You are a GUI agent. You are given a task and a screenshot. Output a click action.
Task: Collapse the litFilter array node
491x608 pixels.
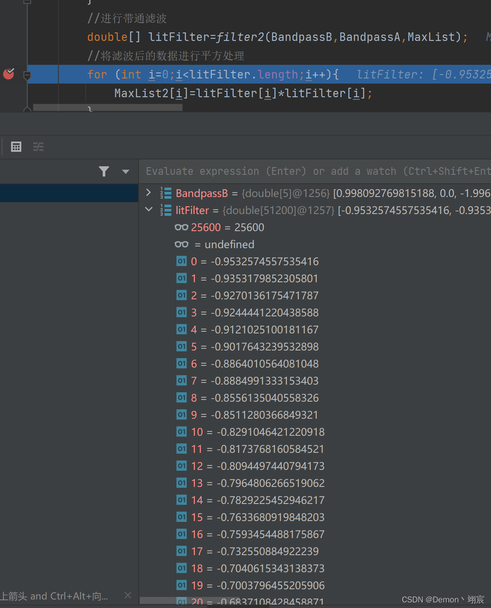tap(148, 209)
